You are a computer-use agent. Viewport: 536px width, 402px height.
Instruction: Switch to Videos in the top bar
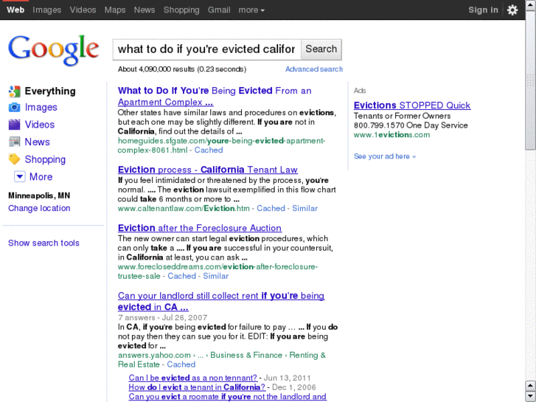click(x=83, y=10)
